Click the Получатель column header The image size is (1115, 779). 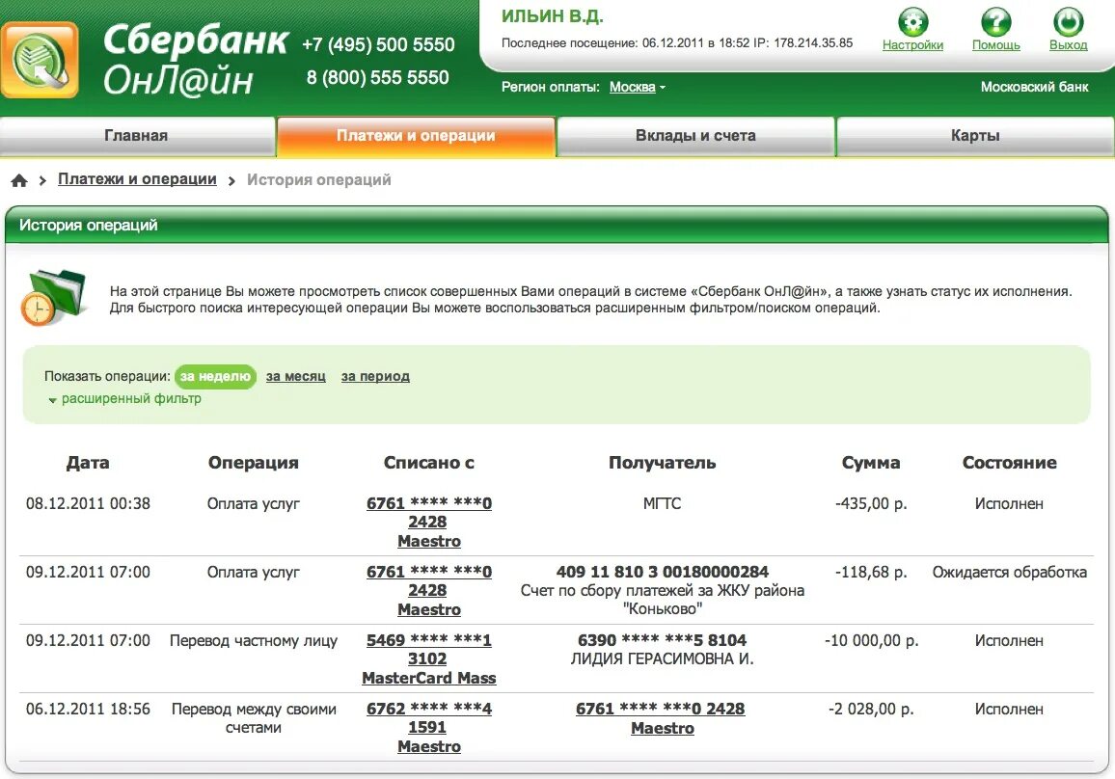pyautogui.click(x=662, y=463)
